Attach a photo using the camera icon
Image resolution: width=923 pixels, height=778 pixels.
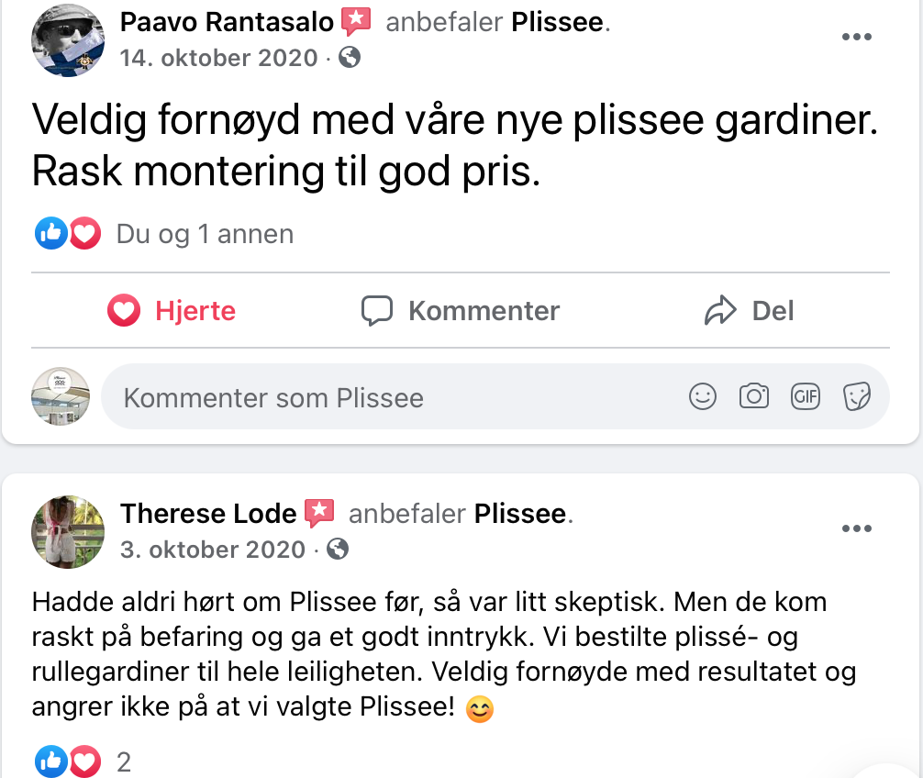[753, 396]
